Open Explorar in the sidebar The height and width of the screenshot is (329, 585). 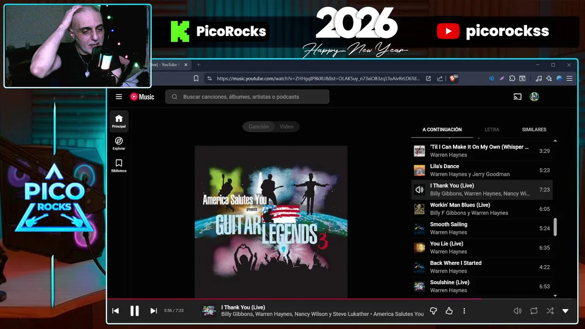click(119, 143)
